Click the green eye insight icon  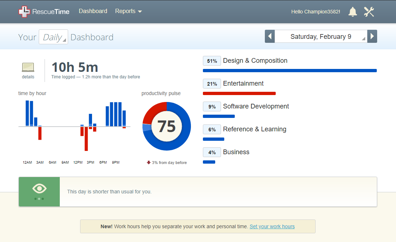(39, 188)
